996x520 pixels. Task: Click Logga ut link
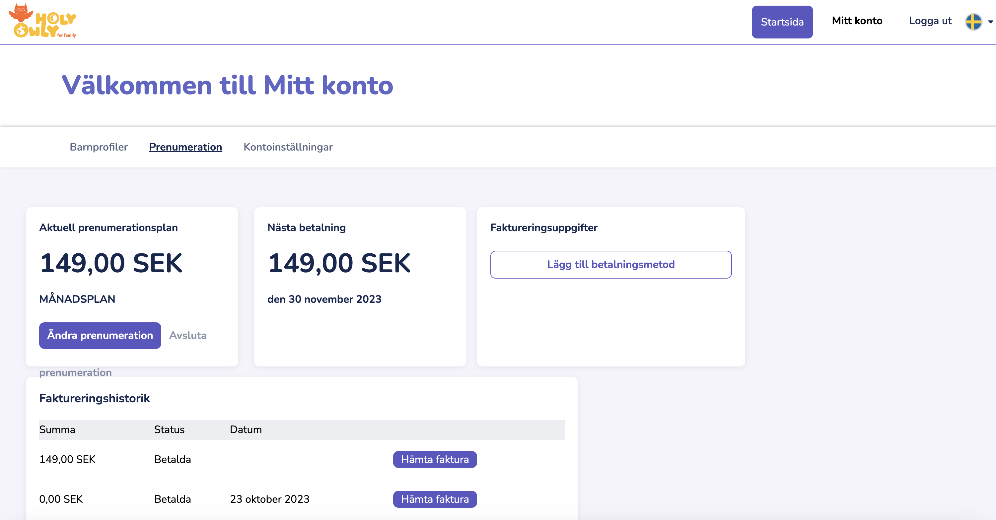pyautogui.click(x=930, y=21)
